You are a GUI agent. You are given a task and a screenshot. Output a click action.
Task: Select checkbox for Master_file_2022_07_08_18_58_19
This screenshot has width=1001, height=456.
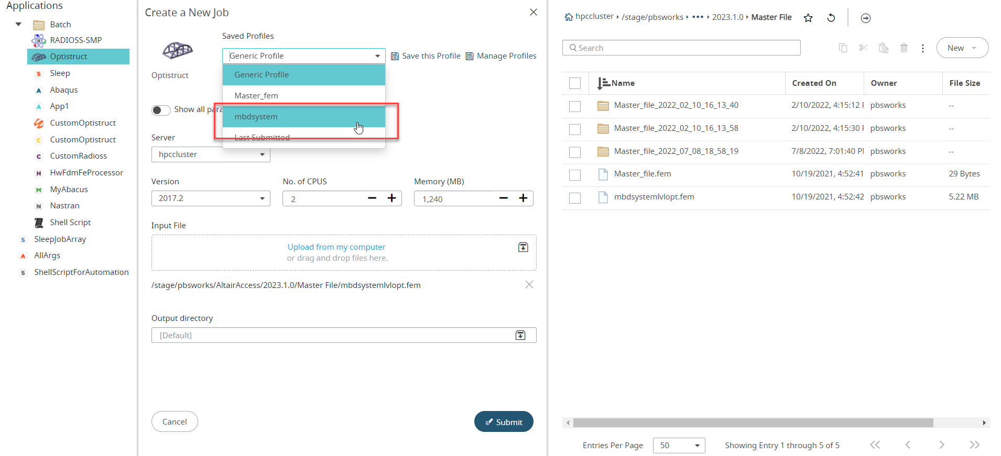click(575, 152)
